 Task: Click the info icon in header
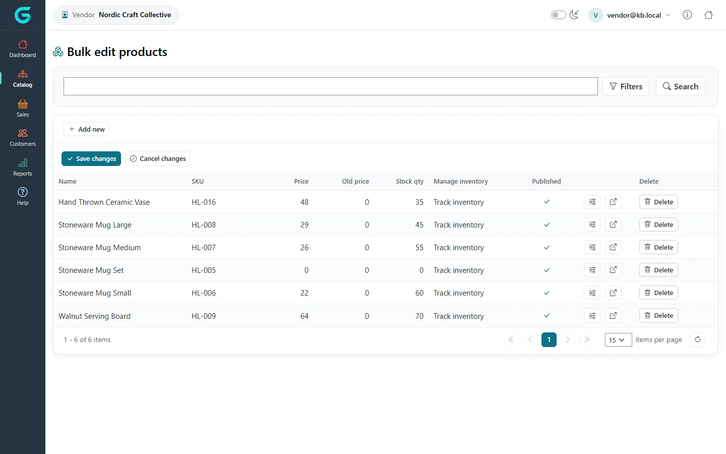tap(687, 15)
